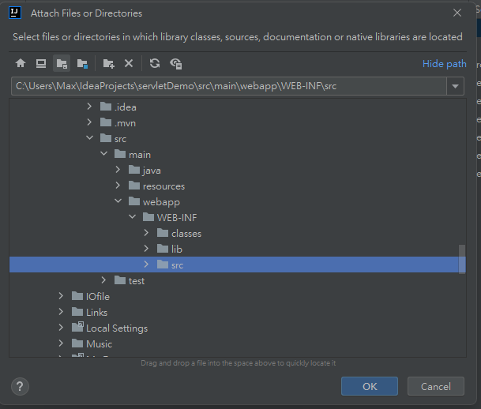Collapse the webapp folder chevron
Image resolution: width=481 pixels, height=409 pixels.
click(118, 201)
